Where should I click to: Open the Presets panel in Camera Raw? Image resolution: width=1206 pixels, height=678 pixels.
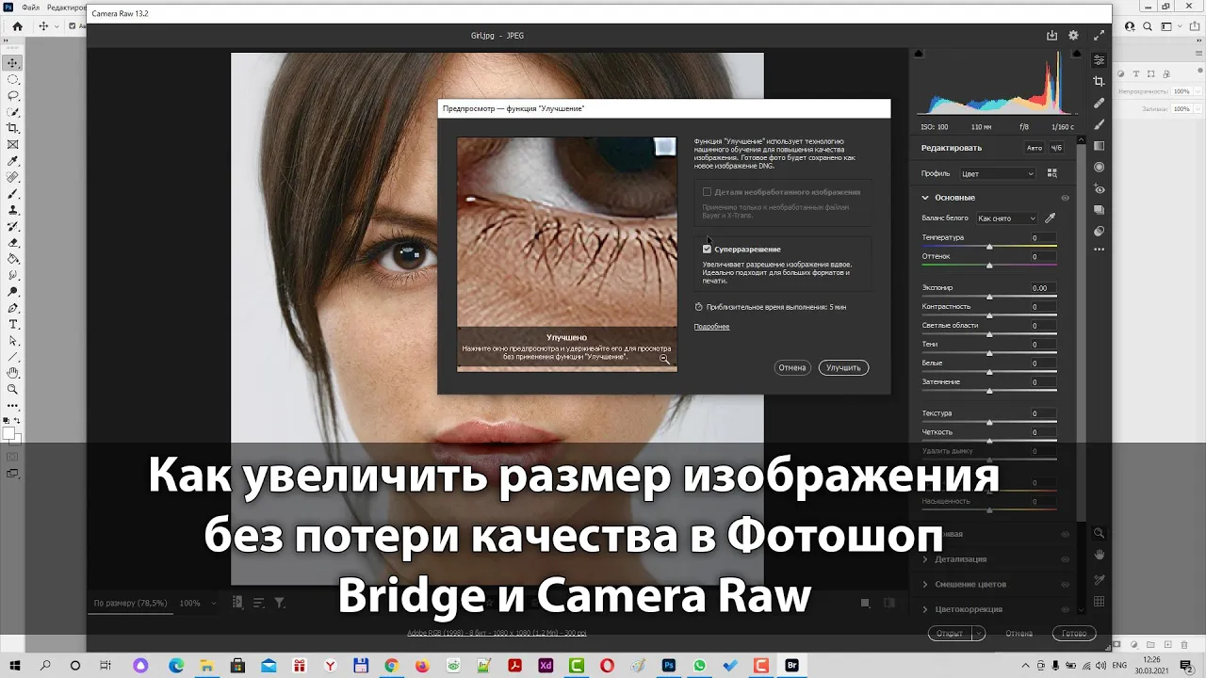[x=1099, y=231]
